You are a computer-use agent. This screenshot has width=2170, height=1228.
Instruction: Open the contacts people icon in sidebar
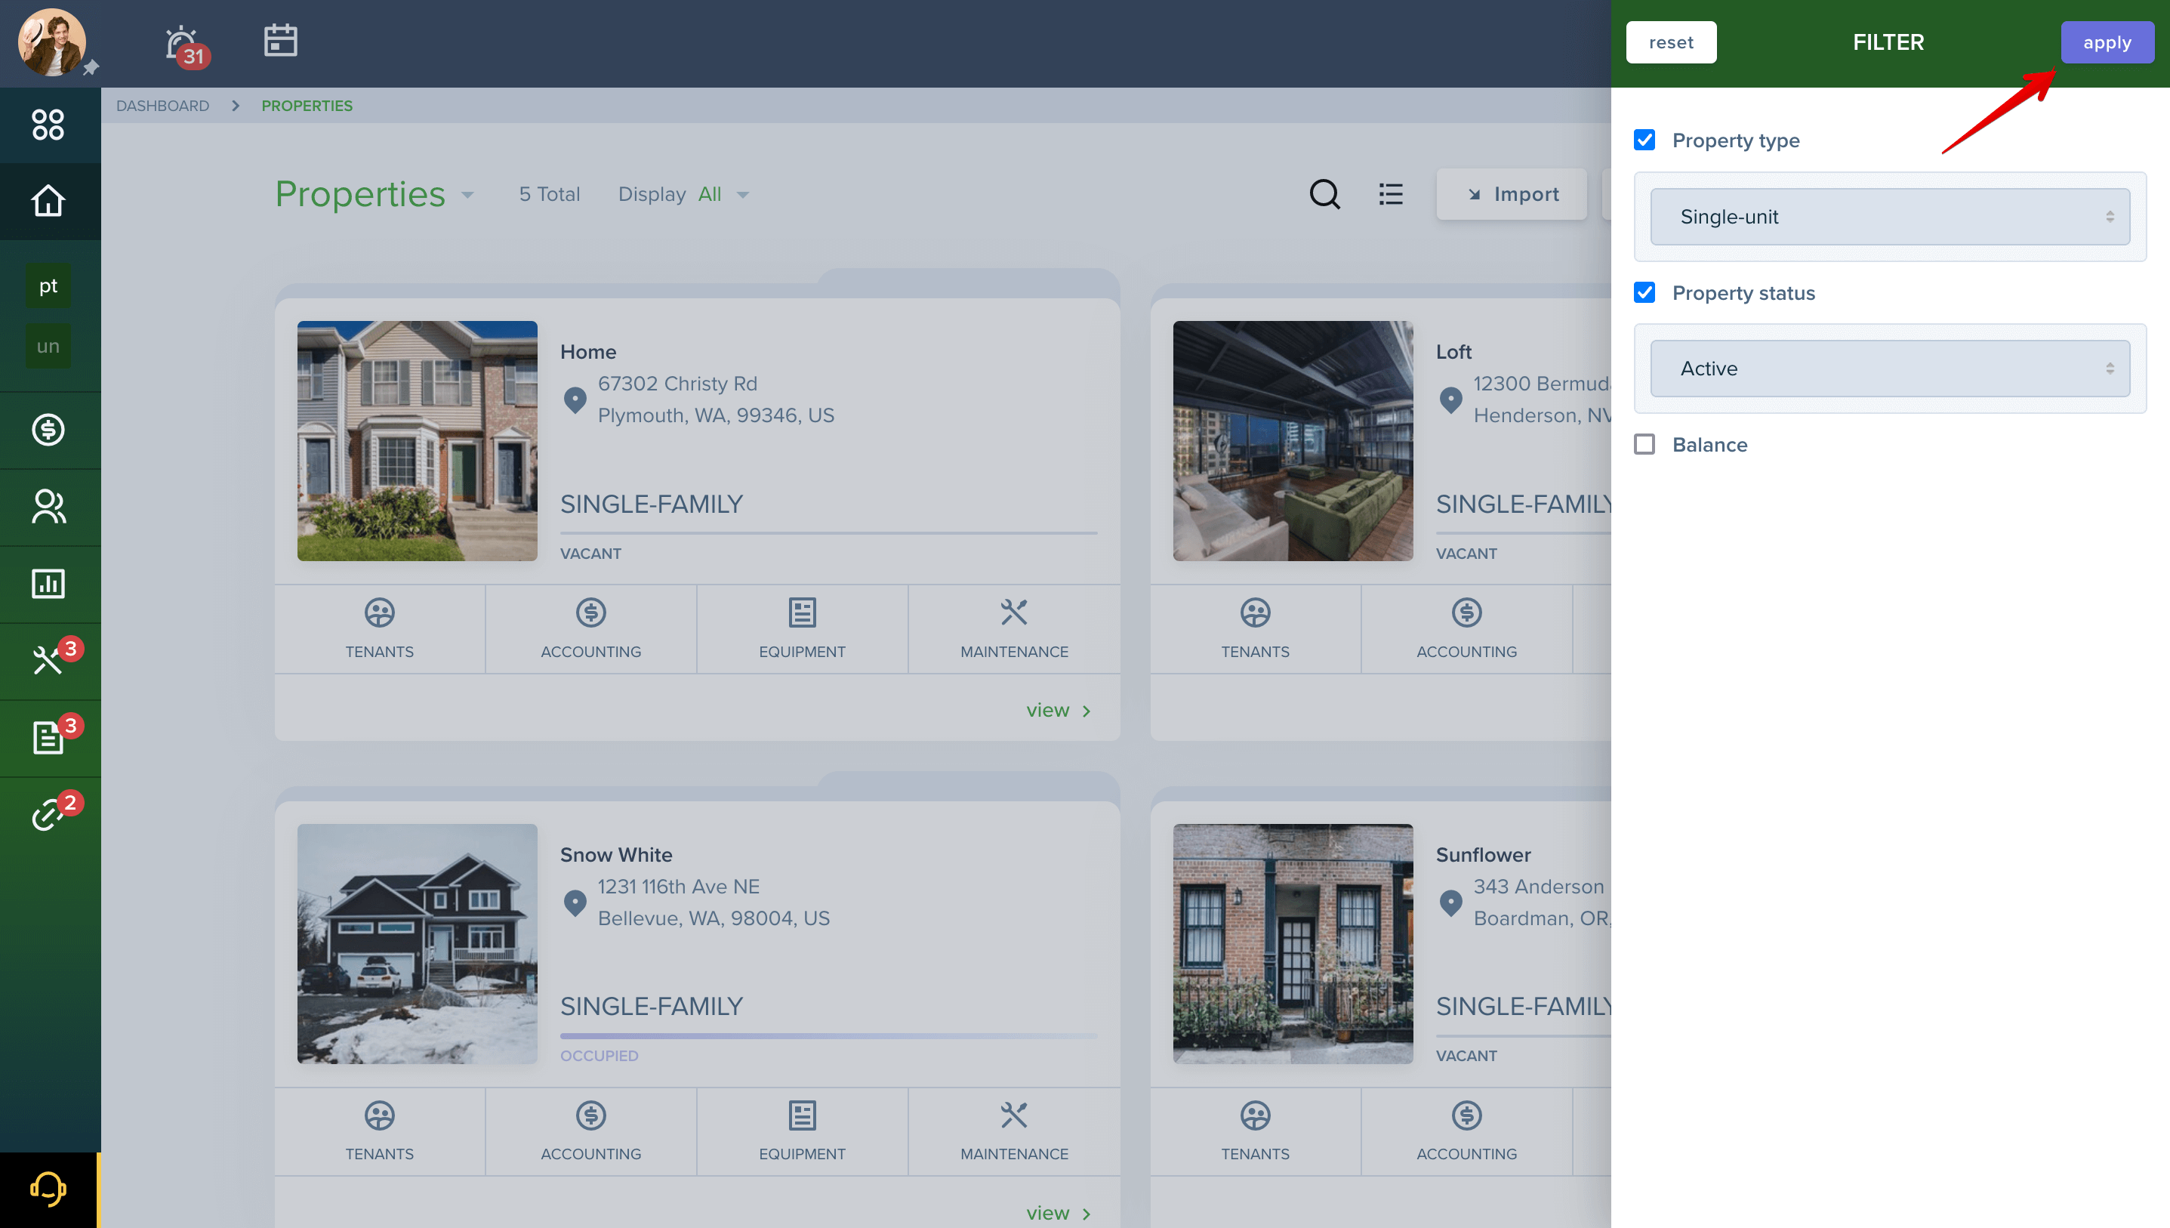48,507
